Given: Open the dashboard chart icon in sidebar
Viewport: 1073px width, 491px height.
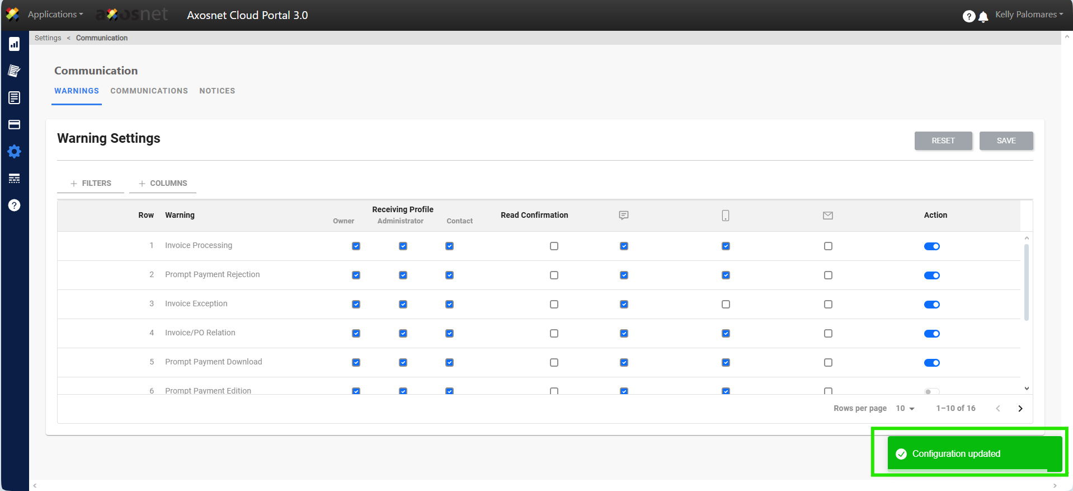Looking at the screenshot, I should tap(15, 44).
